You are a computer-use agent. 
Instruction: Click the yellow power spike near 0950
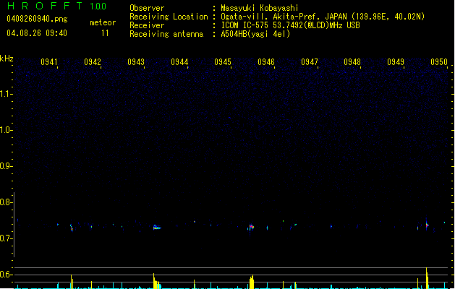(x=427, y=278)
